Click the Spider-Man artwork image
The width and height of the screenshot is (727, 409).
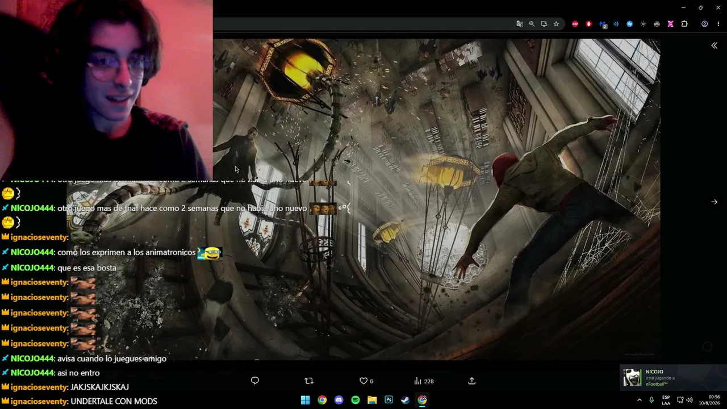click(x=436, y=199)
